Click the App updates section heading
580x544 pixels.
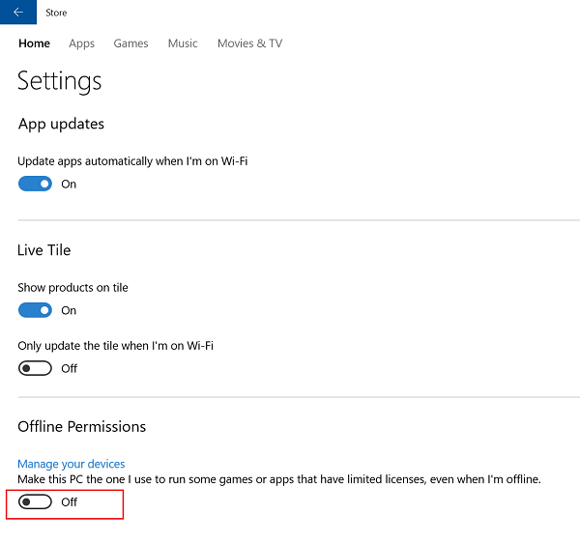coord(61,125)
